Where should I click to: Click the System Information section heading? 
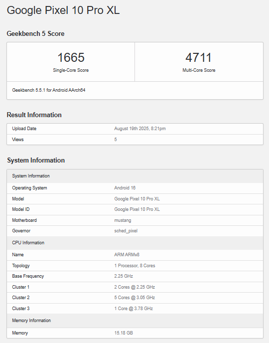click(36, 161)
